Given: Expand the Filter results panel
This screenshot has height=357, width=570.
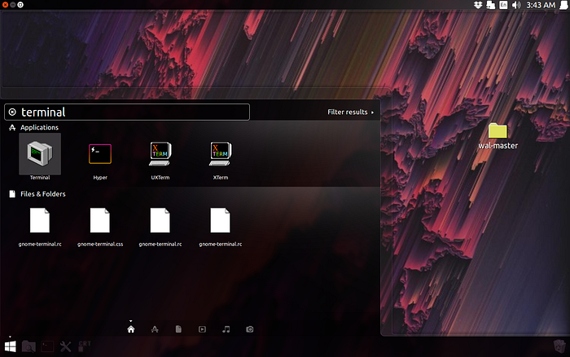Looking at the screenshot, I should pyautogui.click(x=350, y=112).
